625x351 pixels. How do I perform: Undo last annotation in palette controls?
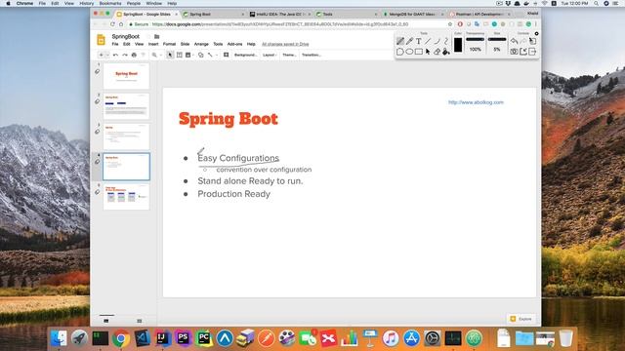coord(515,41)
